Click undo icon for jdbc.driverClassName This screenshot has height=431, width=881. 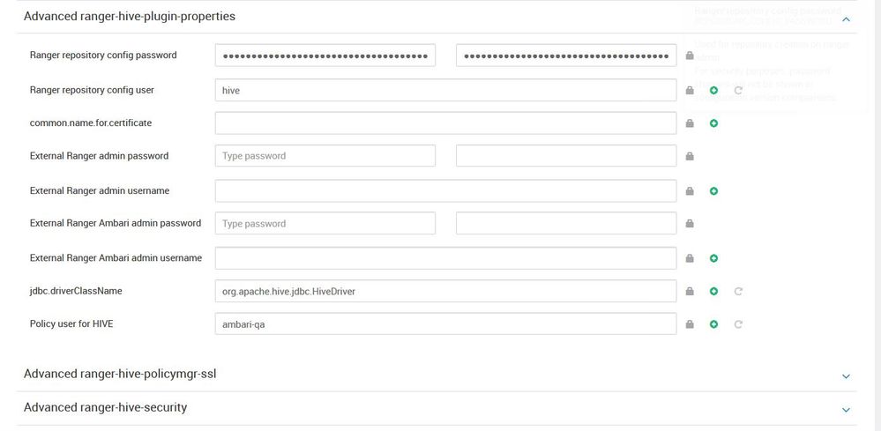pyautogui.click(x=737, y=291)
